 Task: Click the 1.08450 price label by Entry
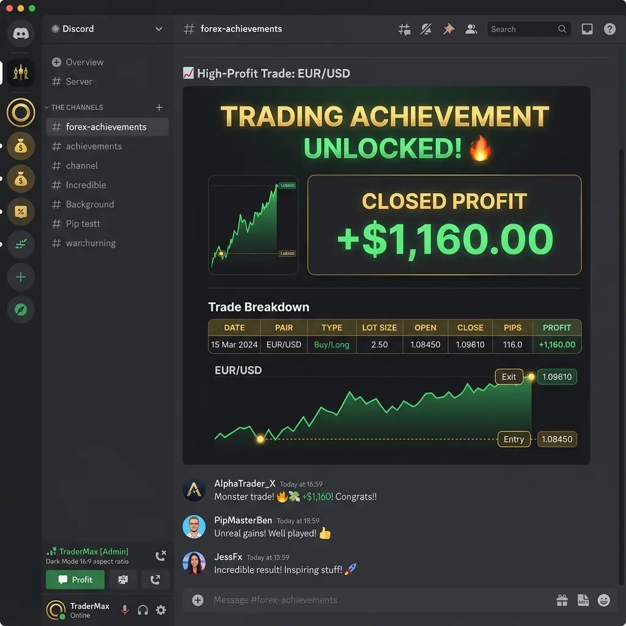click(x=557, y=439)
